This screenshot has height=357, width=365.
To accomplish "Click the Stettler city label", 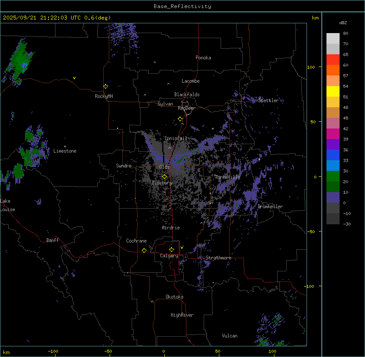I will coord(268,100).
